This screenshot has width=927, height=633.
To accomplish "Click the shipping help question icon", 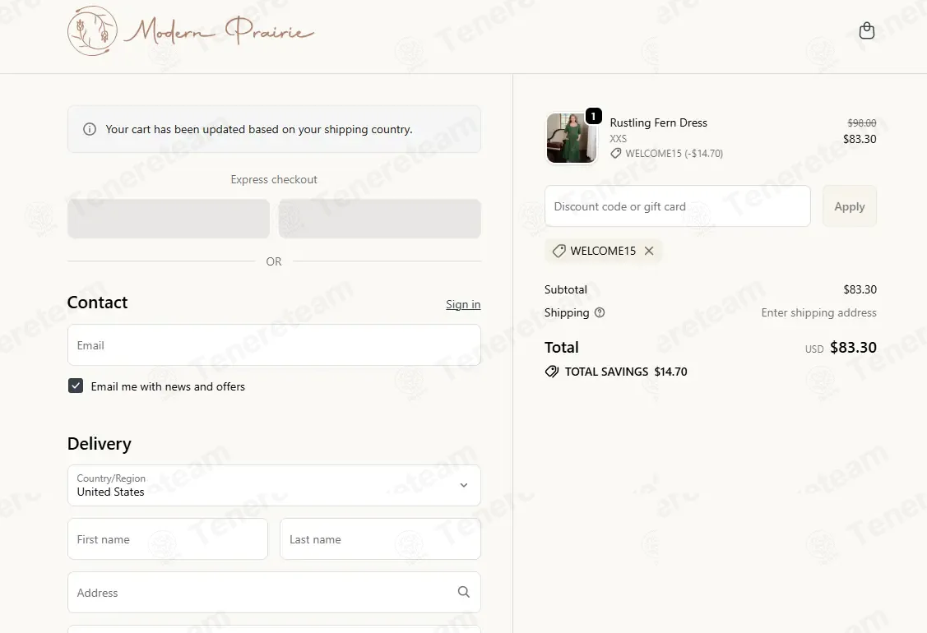I will pyautogui.click(x=600, y=312).
